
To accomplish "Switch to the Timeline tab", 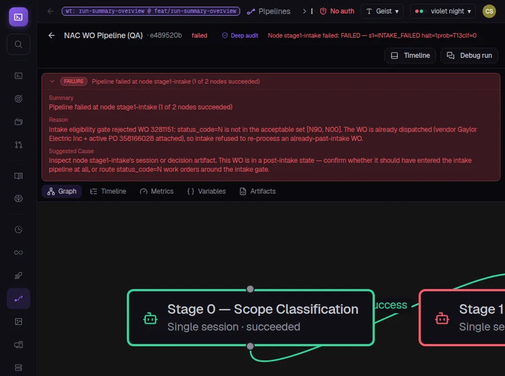I will coord(108,191).
